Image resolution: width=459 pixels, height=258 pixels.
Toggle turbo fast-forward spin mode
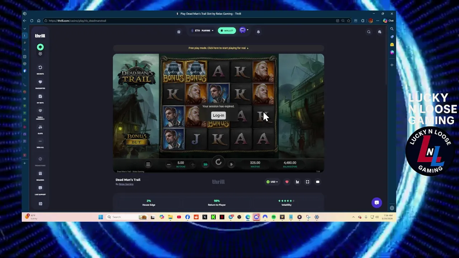point(205,164)
